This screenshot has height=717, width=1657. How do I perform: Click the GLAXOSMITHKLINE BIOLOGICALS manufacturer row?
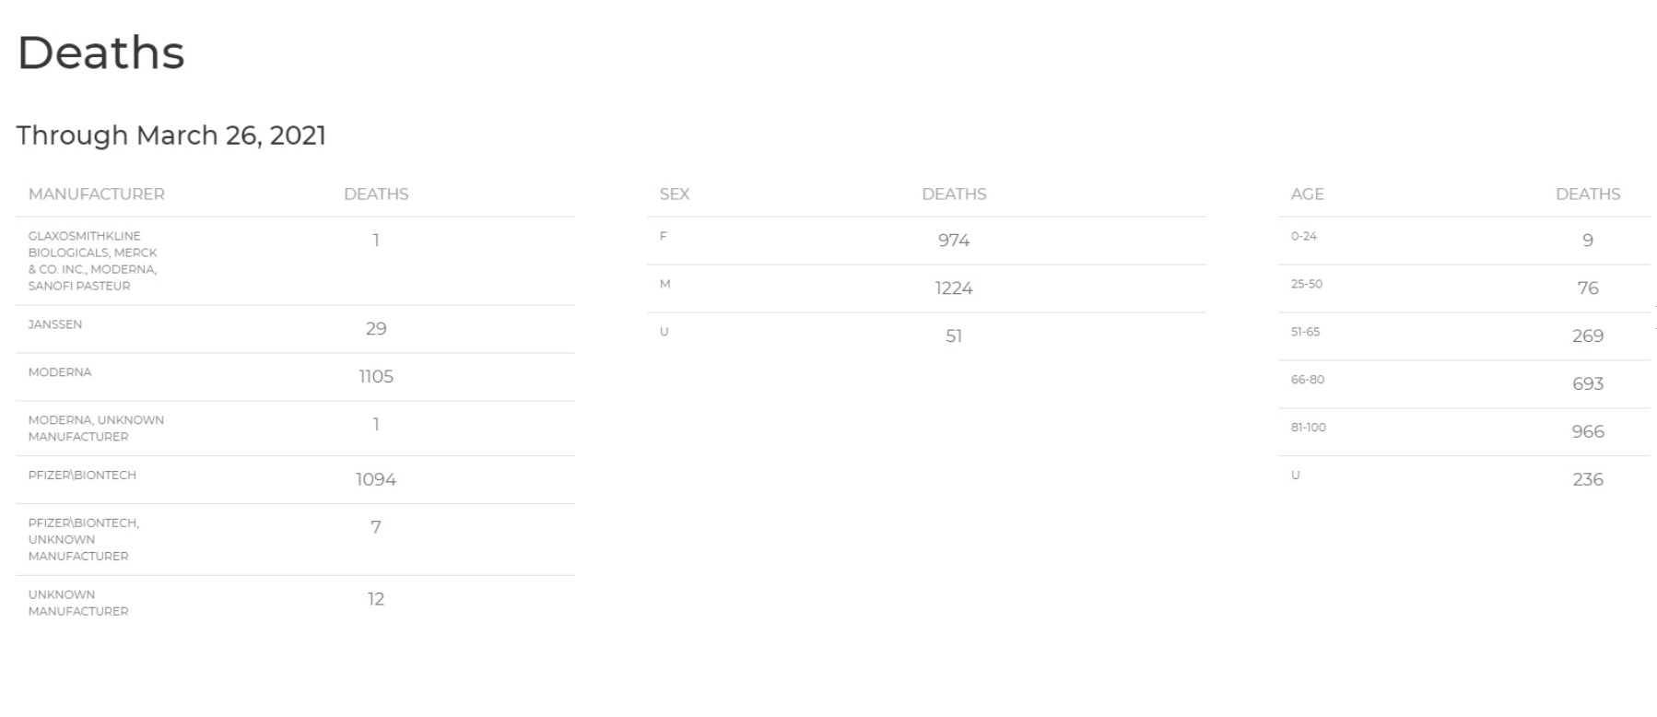point(295,261)
